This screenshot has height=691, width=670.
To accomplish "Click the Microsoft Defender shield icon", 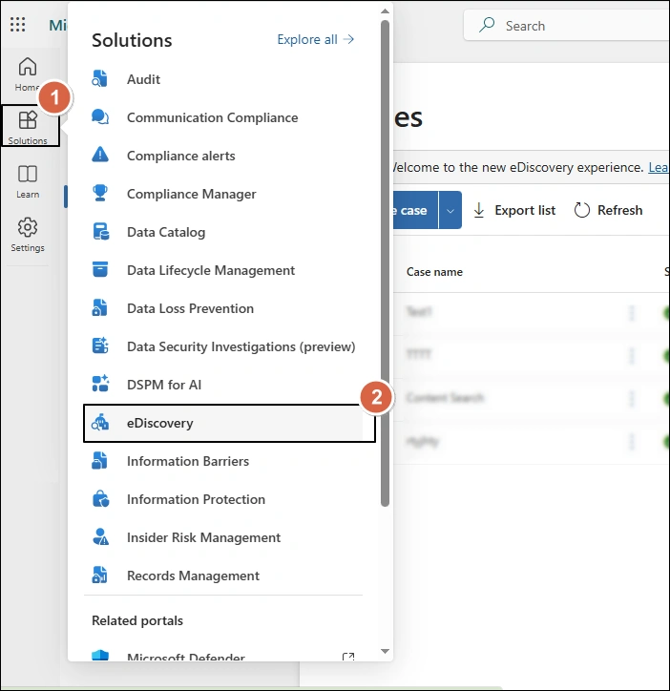I will click(100, 656).
